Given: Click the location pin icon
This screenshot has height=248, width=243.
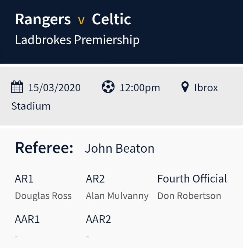Looking at the screenshot, I should coord(185,87).
